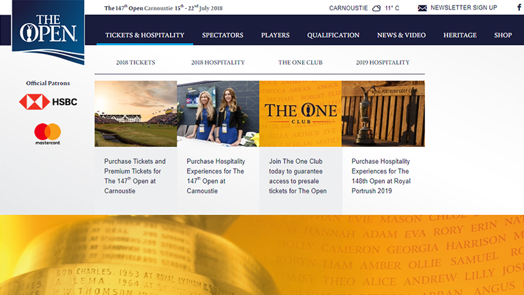Click the HSBC patron logo
The image size is (524, 295).
[48, 102]
